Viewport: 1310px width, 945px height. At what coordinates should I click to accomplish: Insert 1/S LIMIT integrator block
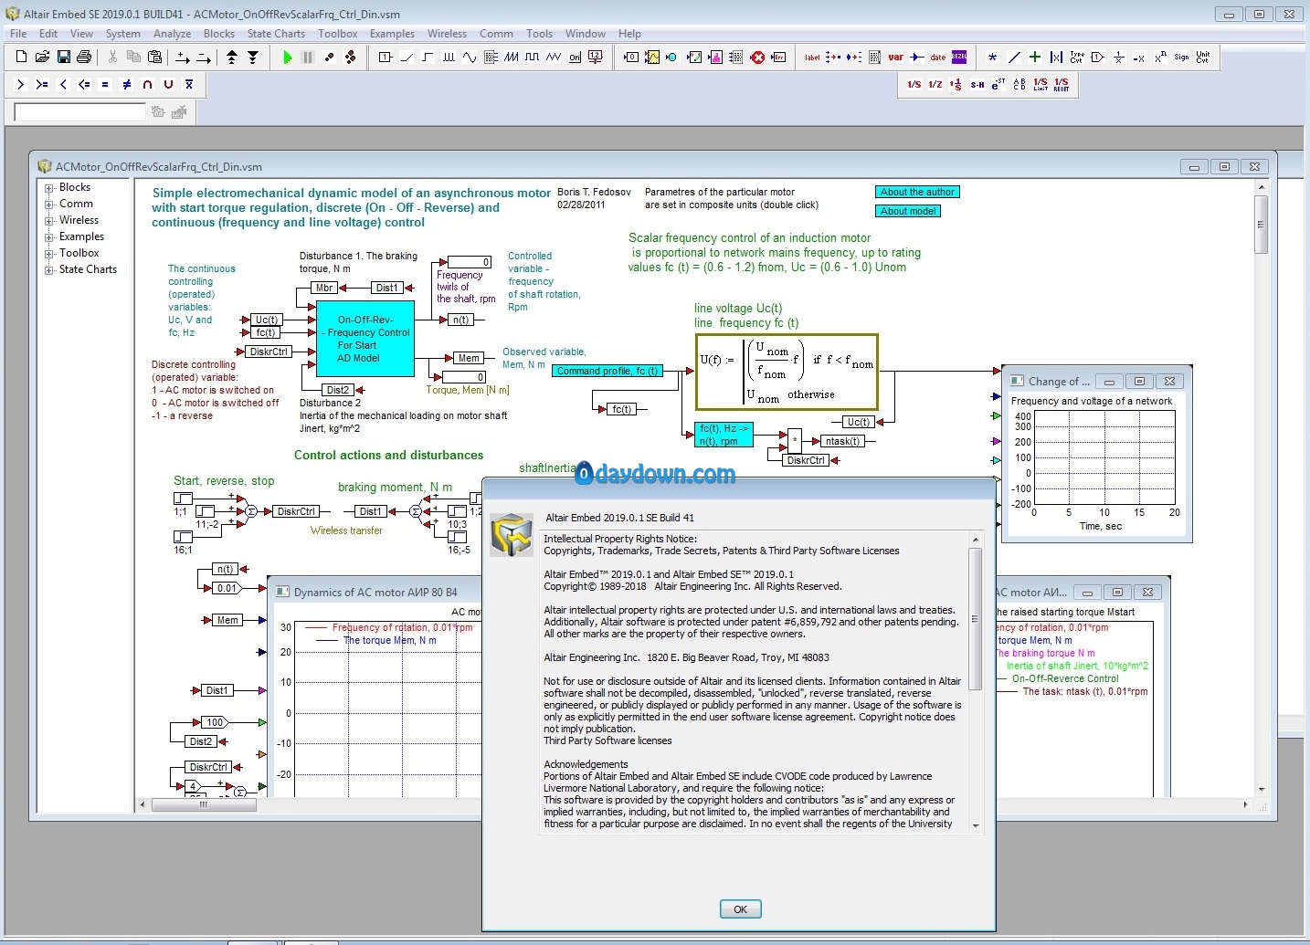point(1041,84)
